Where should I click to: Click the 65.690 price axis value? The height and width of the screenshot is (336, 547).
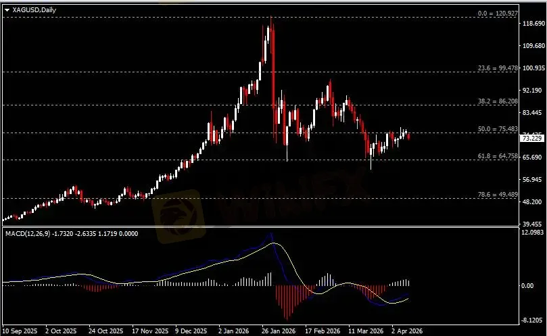(x=533, y=158)
